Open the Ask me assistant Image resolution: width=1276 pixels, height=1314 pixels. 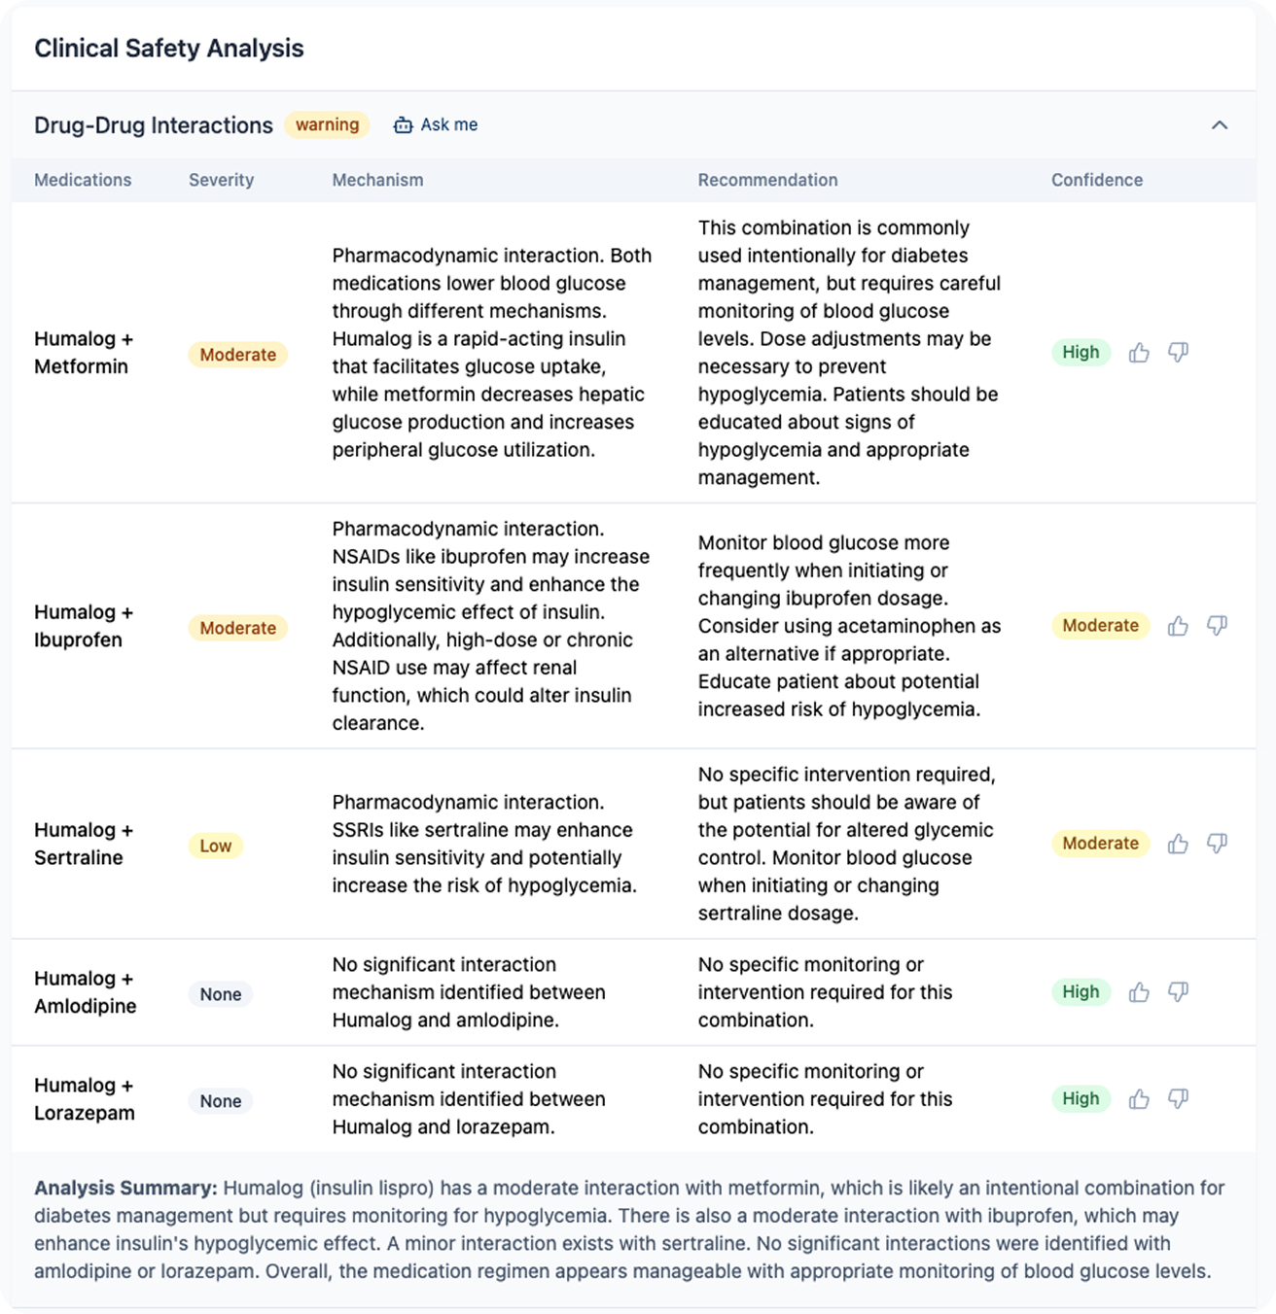436,124
